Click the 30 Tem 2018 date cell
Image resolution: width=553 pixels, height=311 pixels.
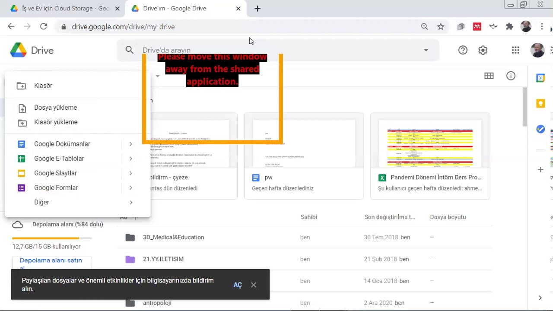pyautogui.click(x=380, y=237)
